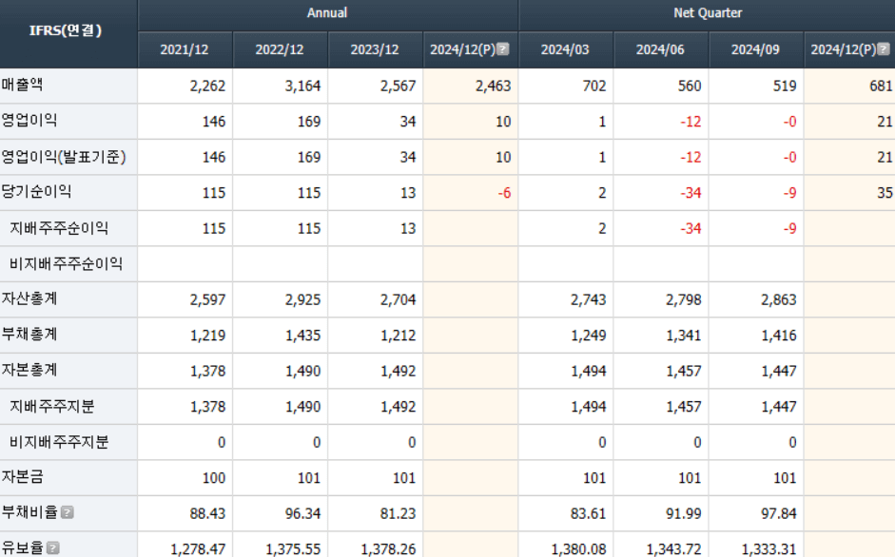Open the 부채비율 help icon
Viewport: 895px width, 557px height.
point(68,512)
